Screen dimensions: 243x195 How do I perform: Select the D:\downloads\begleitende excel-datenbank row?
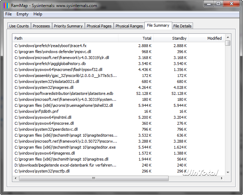pyautogui.click(x=118, y=165)
